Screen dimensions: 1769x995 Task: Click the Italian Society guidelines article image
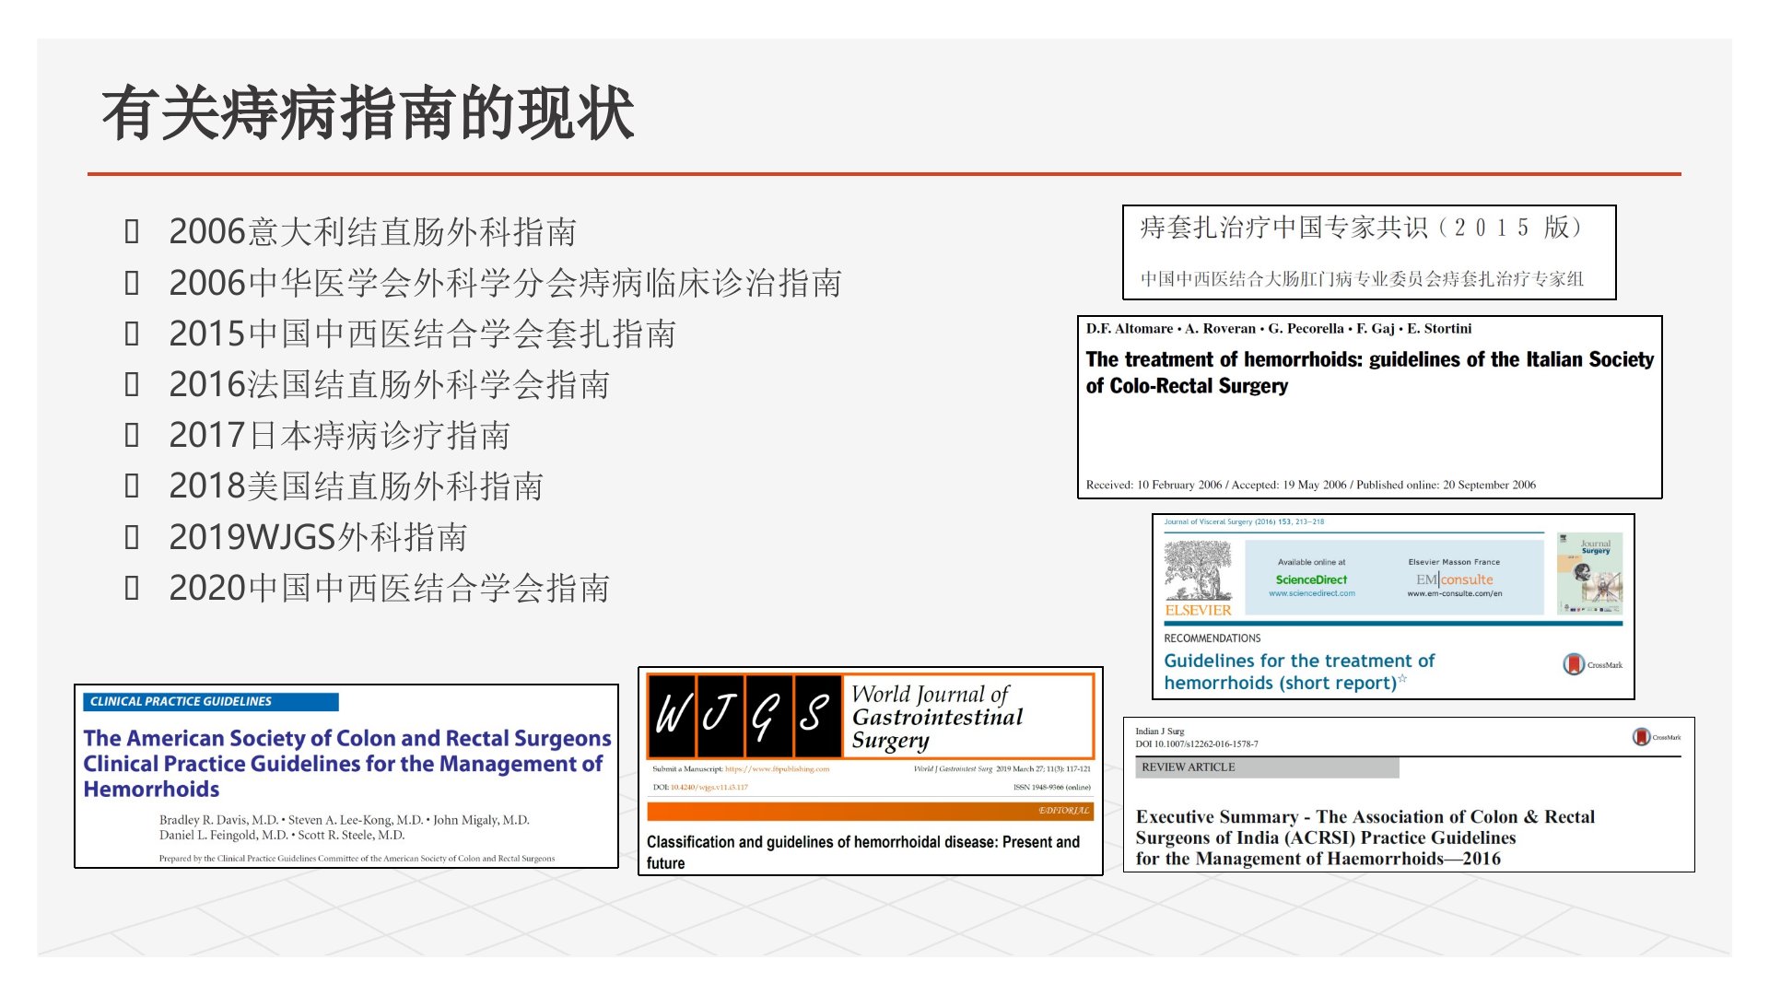pyautogui.click(x=1369, y=407)
